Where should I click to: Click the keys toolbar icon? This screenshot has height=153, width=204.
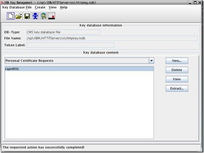(x=44, y=16)
